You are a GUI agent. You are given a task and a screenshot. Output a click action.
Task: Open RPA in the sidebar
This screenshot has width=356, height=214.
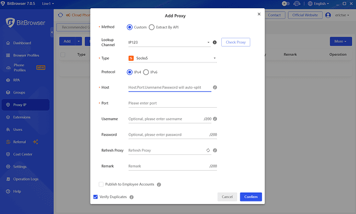coord(25,80)
